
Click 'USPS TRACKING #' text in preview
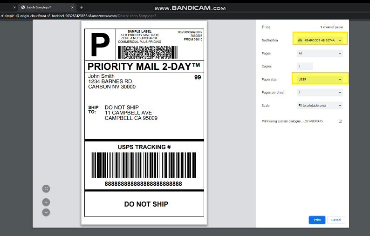pyautogui.click(x=144, y=147)
